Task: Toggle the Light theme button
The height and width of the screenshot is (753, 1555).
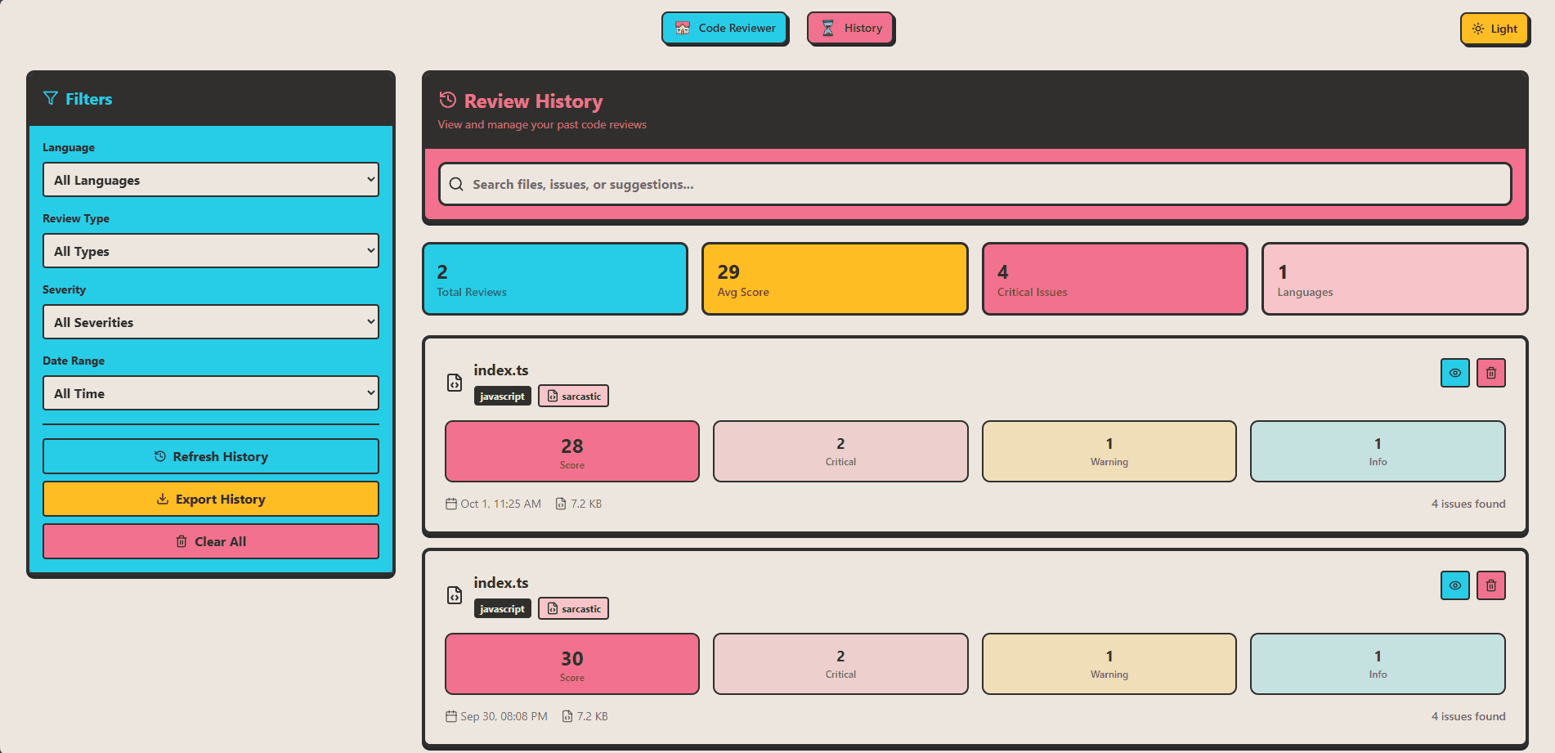Action: point(1495,29)
